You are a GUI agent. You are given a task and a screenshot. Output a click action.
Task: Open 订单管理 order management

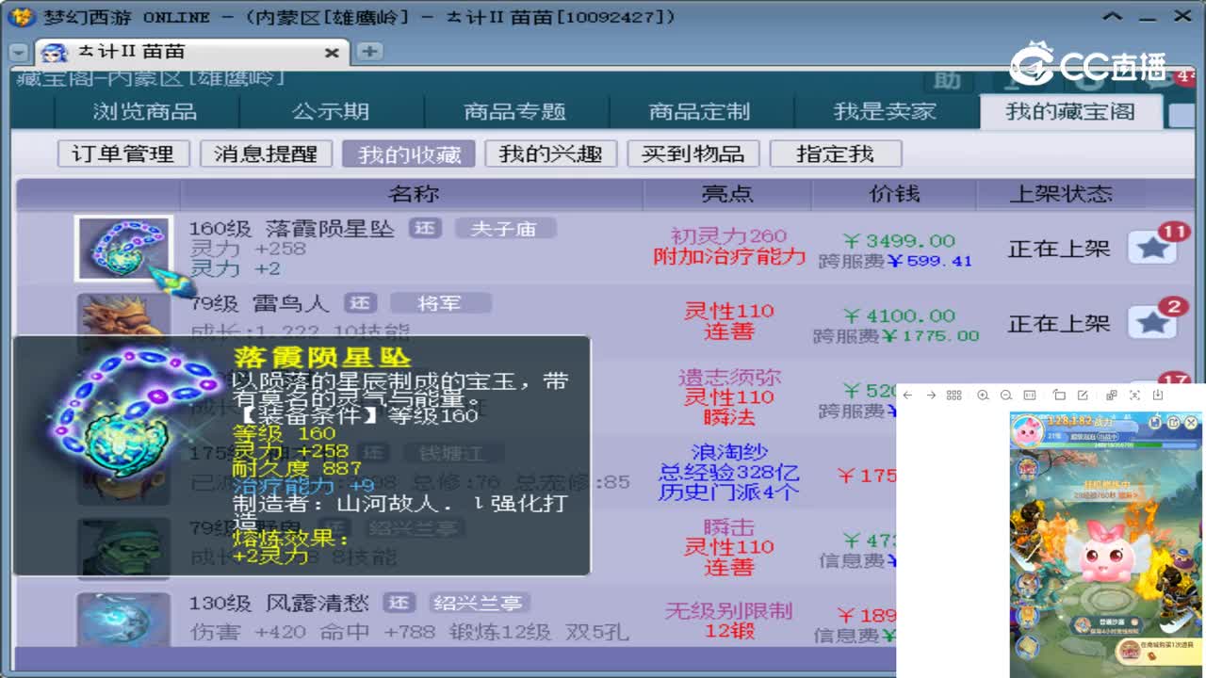pos(123,153)
